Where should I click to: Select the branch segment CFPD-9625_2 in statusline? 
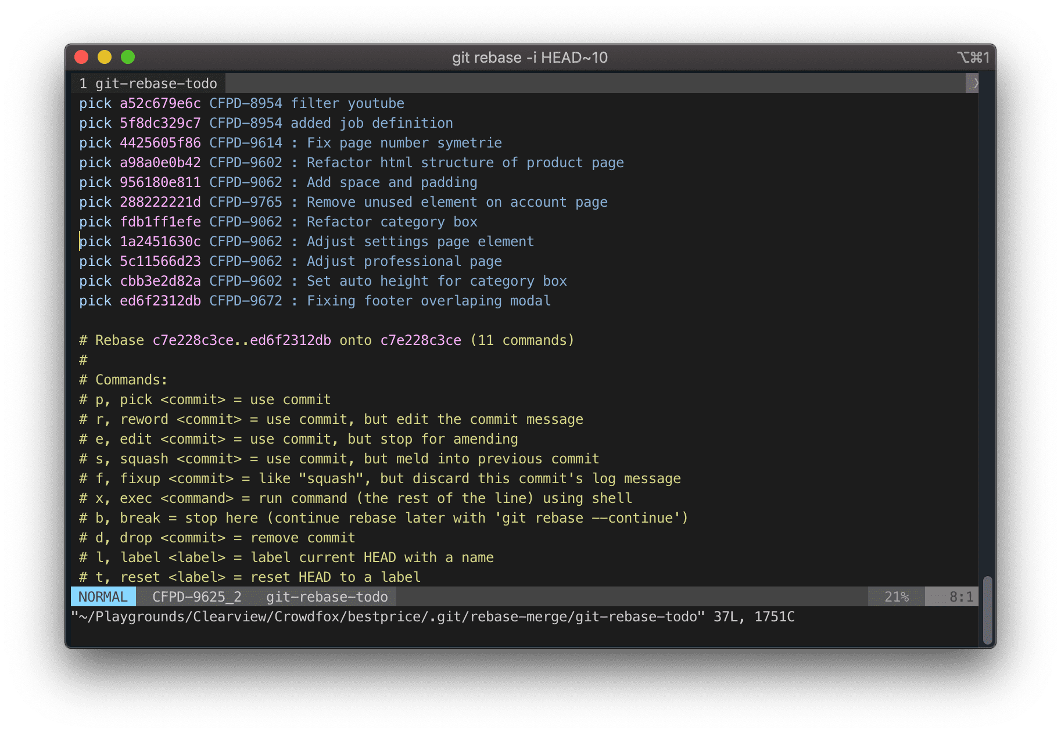[x=196, y=596]
